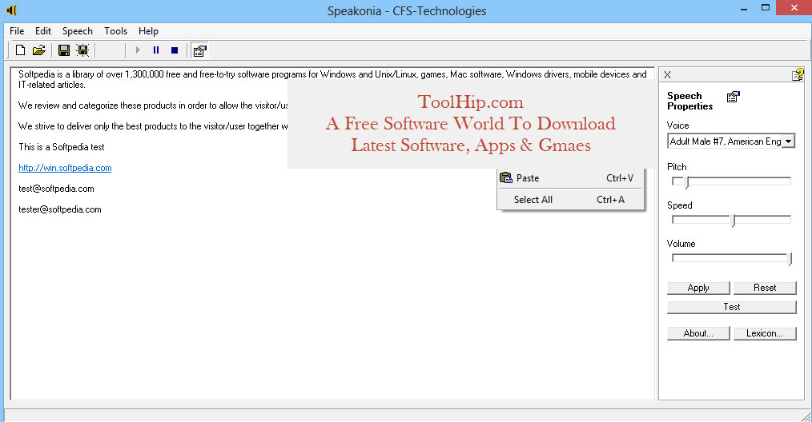This screenshot has height=422, width=812.
Task: Click the tester@softpedia.com text line
Action: [60, 209]
